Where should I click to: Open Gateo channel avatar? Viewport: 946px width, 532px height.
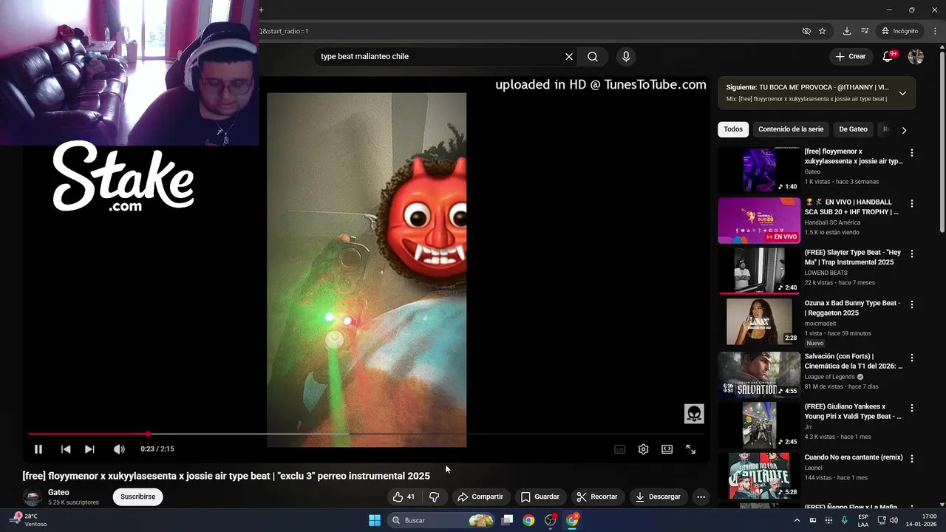coord(32,497)
